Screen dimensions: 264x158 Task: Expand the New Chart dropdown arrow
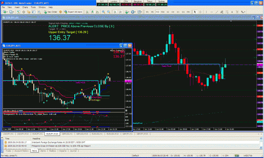pos(7,12)
